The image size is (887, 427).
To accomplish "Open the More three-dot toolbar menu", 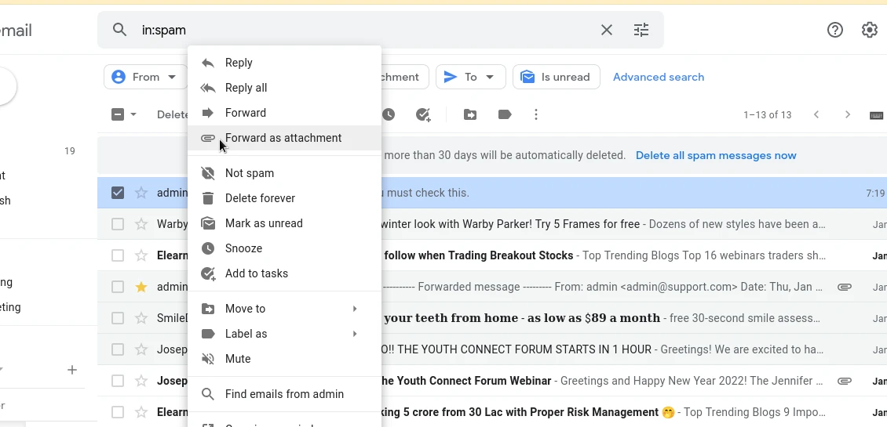I will coord(535,114).
